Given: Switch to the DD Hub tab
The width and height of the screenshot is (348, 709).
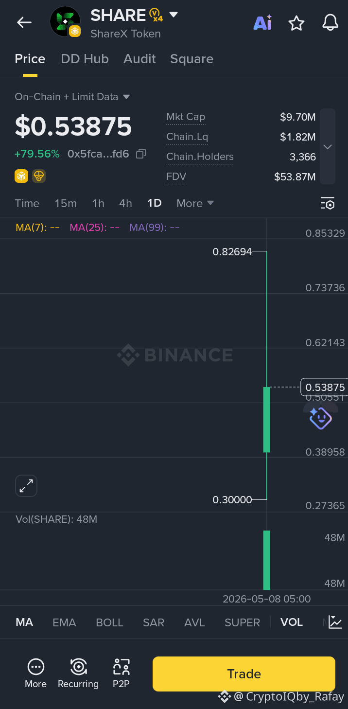Looking at the screenshot, I should click(85, 59).
